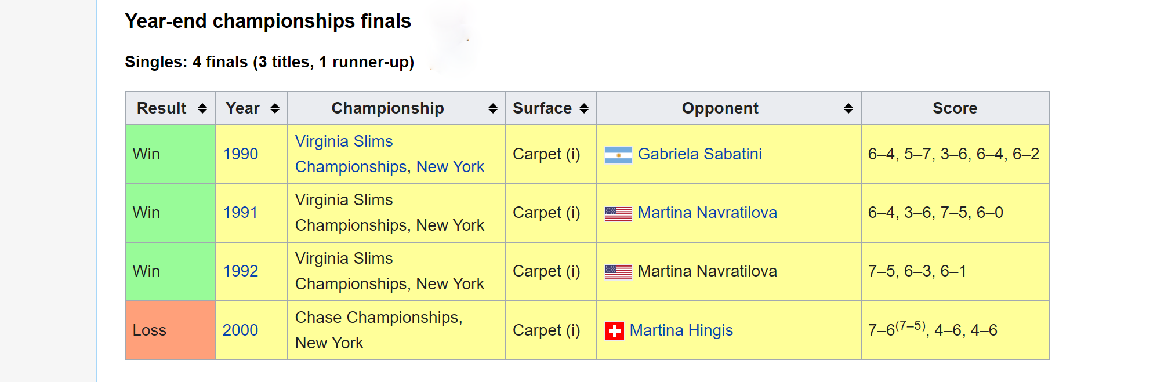Image resolution: width=1157 pixels, height=382 pixels.
Task: Open Gabriela Sabatini's page
Action: pyautogui.click(x=699, y=154)
